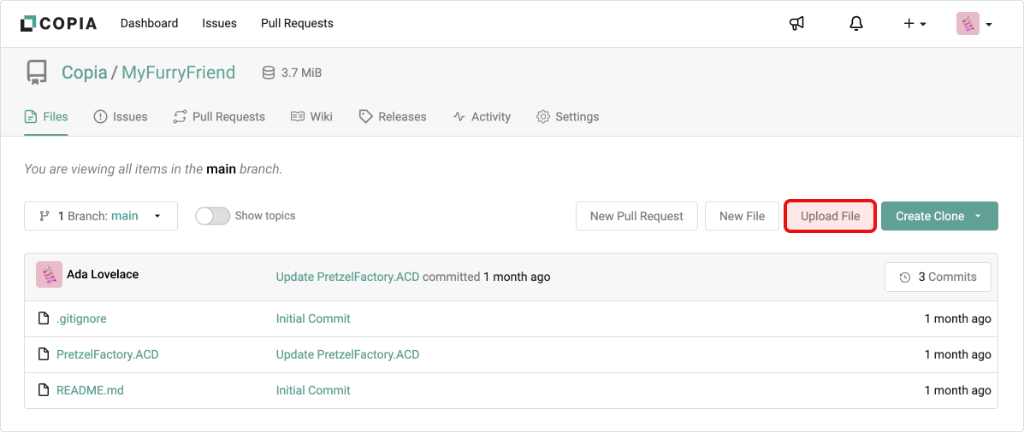This screenshot has width=1024, height=432.
Task: Expand the branch main dropdown
Action: pyautogui.click(x=101, y=216)
